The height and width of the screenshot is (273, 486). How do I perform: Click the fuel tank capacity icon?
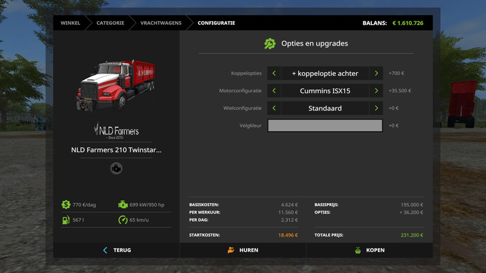coord(66,220)
